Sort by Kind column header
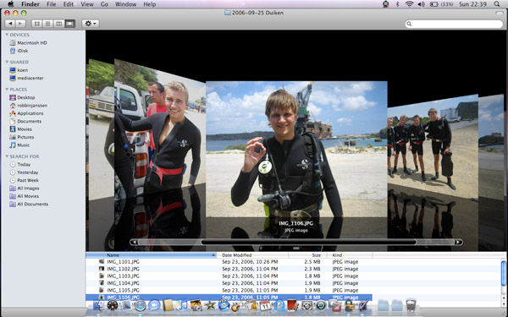The image size is (508, 317). coord(350,255)
